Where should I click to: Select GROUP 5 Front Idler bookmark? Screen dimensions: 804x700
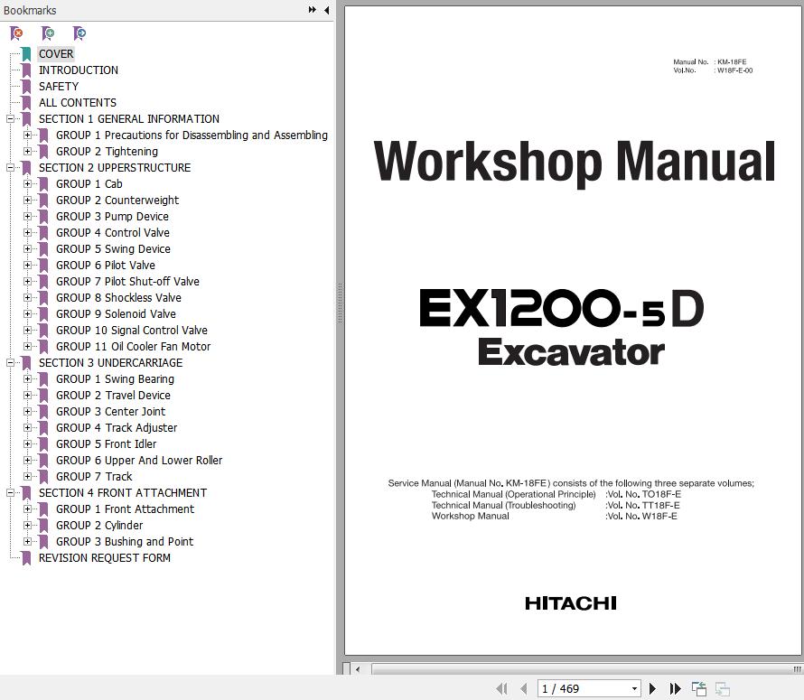pyautogui.click(x=106, y=444)
